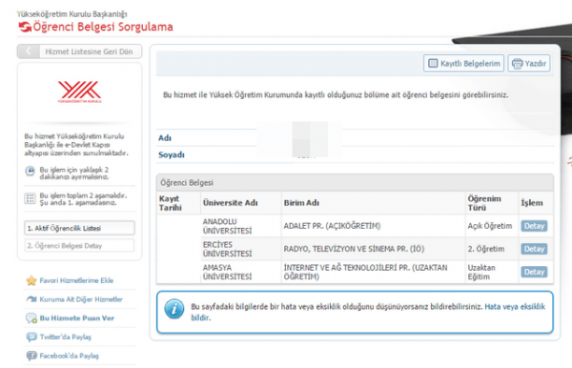Click the Yazdır print button

point(529,64)
